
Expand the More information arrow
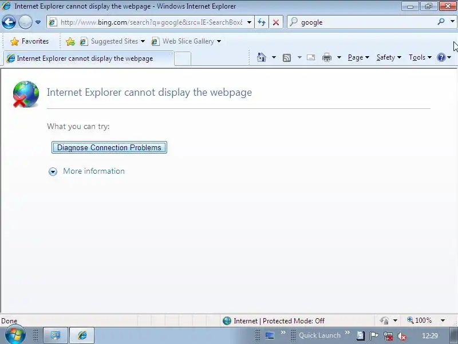tap(53, 171)
